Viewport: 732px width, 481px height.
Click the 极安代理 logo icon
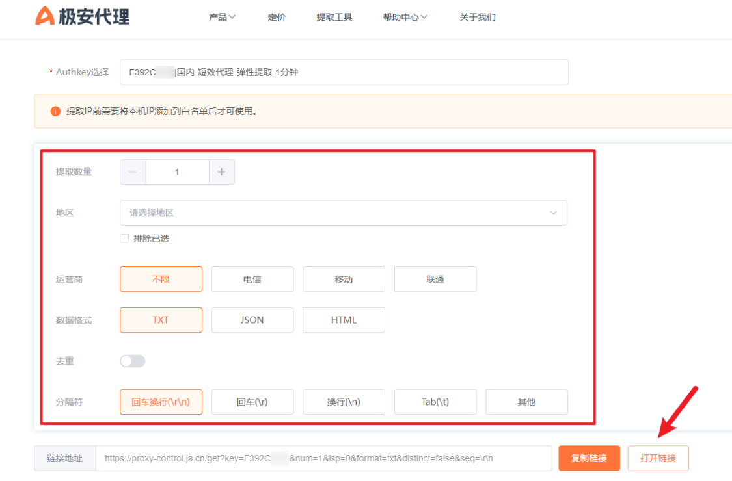click(45, 16)
